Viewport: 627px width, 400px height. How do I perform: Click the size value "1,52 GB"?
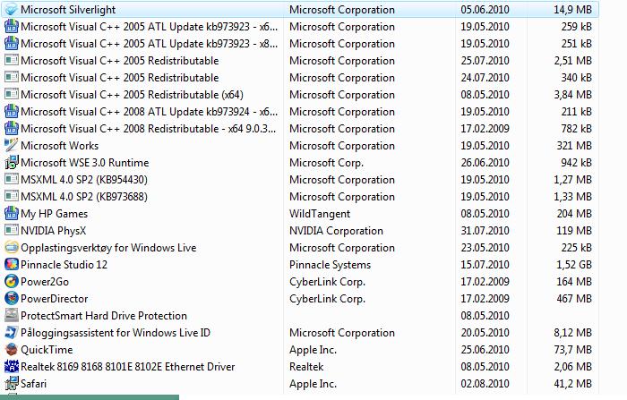[574, 265]
